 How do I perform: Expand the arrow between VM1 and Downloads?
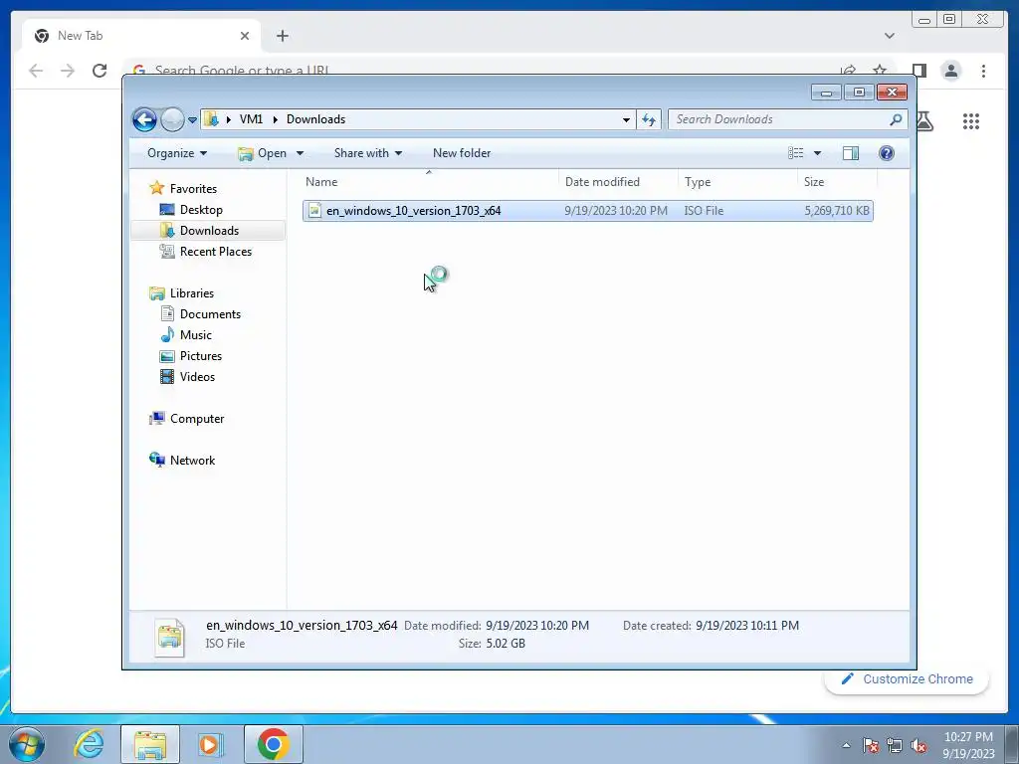point(275,119)
